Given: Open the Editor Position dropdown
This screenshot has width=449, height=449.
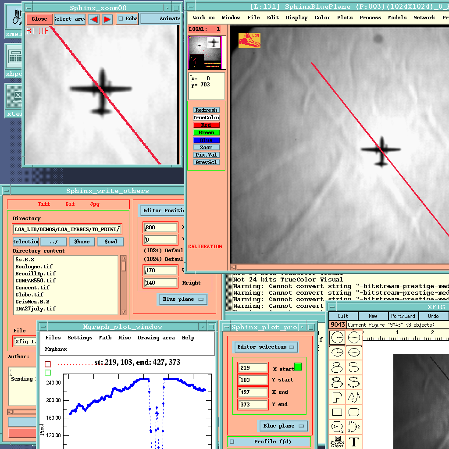Looking at the screenshot, I should (x=162, y=210).
